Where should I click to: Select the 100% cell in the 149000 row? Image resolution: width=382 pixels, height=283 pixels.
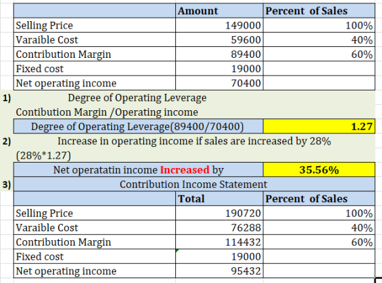319,25
